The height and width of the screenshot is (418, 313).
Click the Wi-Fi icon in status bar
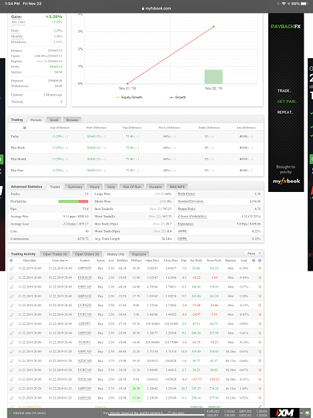(284, 3)
